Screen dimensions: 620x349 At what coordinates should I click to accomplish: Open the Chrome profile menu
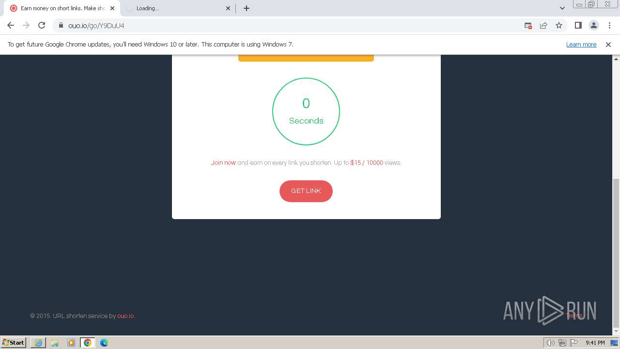tap(593, 25)
